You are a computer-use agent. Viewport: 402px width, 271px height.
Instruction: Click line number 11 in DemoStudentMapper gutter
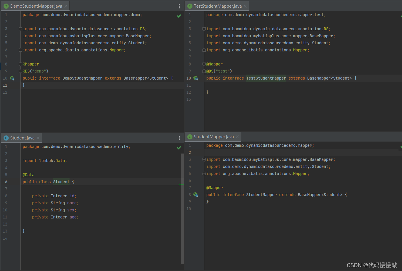pos(5,85)
